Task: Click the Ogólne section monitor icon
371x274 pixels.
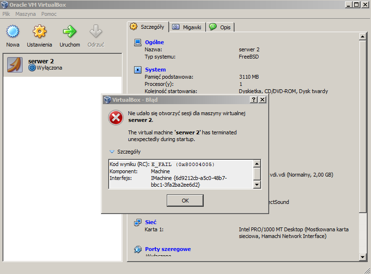Action: [x=138, y=42]
